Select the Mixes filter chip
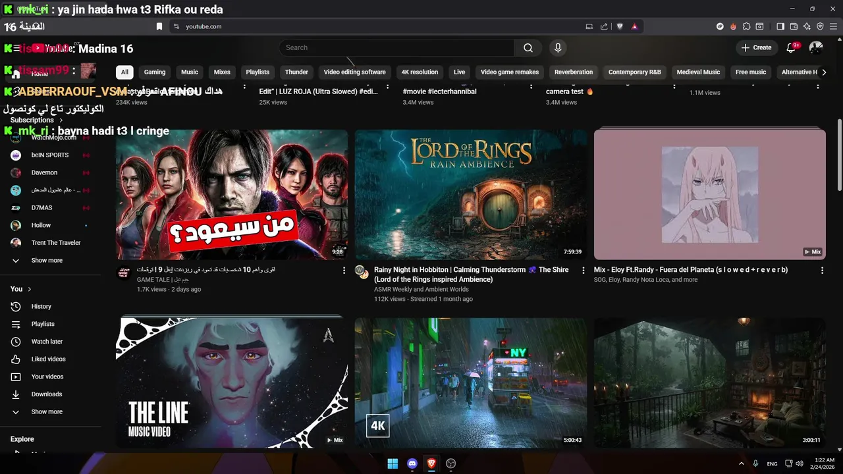This screenshot has height=474, width=843. (x=222, y=72)
